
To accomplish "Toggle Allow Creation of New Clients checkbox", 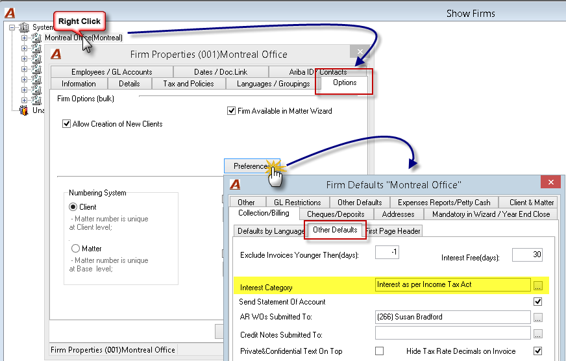I will pyautogui.click(x=66, y=124).
